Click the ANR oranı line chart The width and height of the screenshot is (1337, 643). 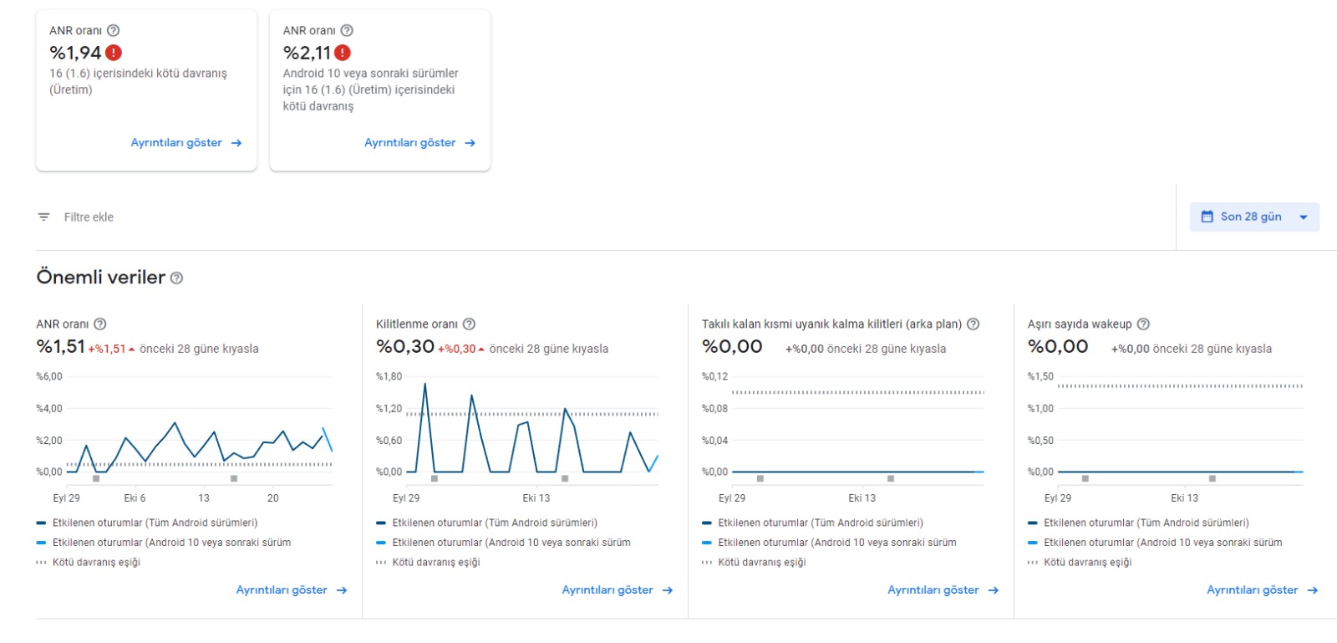pyautogui.click(x=199, y=431)
